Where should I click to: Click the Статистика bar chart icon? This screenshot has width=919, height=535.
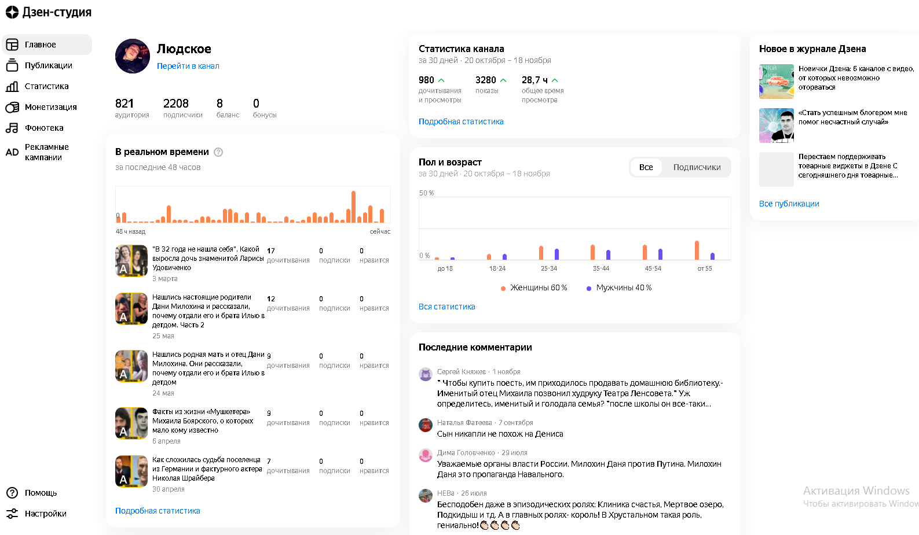12,86
